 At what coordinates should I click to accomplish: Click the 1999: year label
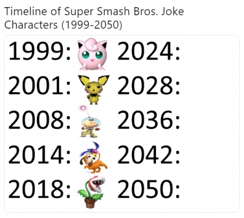pos(39,51)
